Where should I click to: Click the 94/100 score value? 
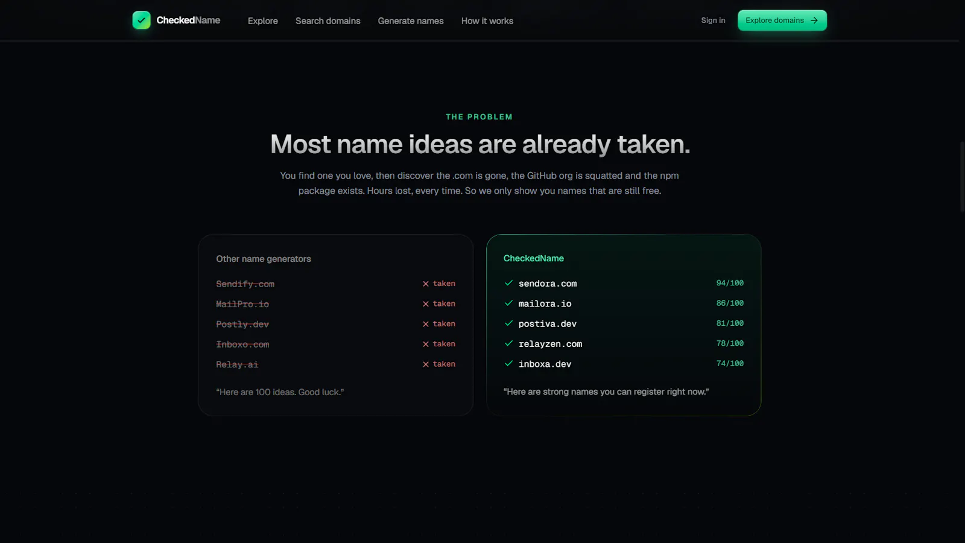click(x=730, y=283)
